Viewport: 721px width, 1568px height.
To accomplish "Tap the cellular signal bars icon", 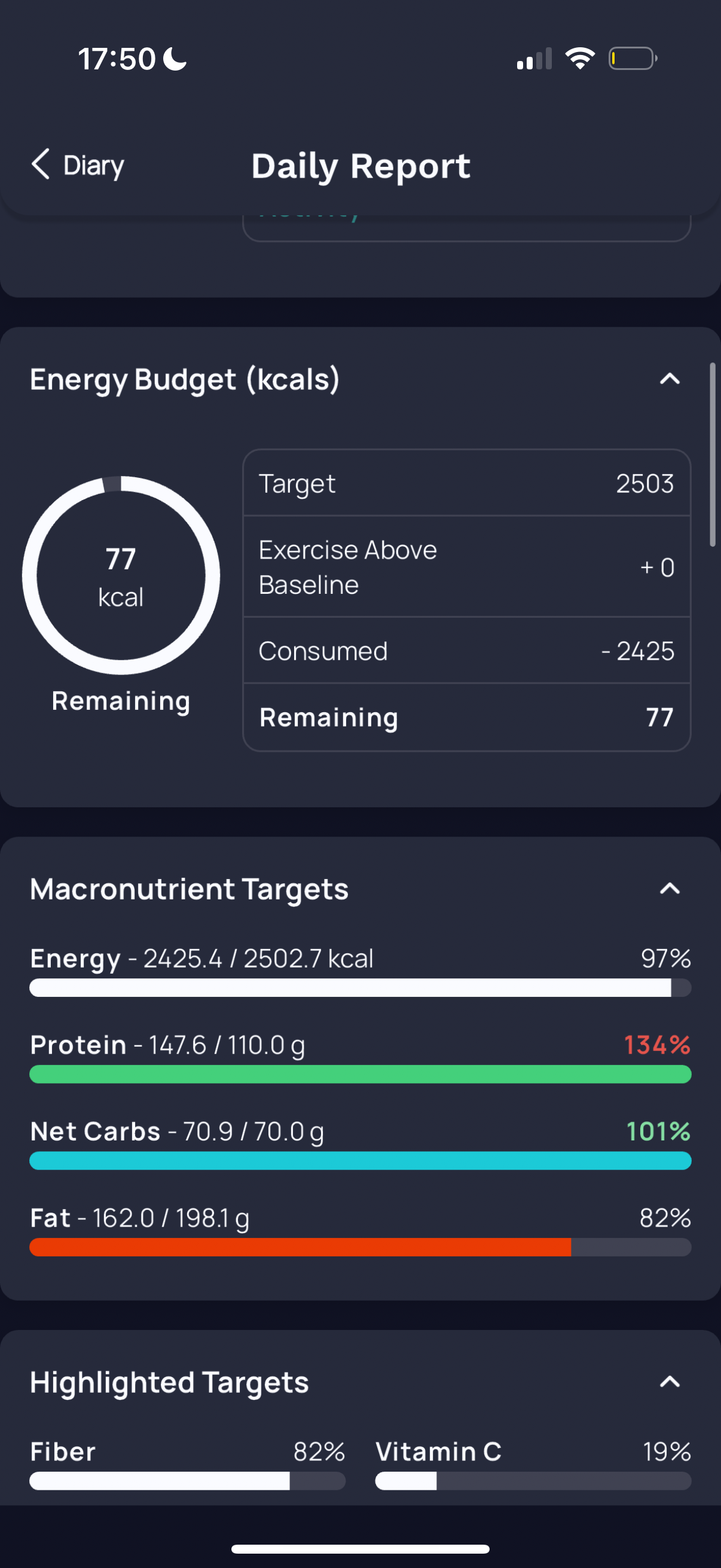I will click(x=534, y=59).
